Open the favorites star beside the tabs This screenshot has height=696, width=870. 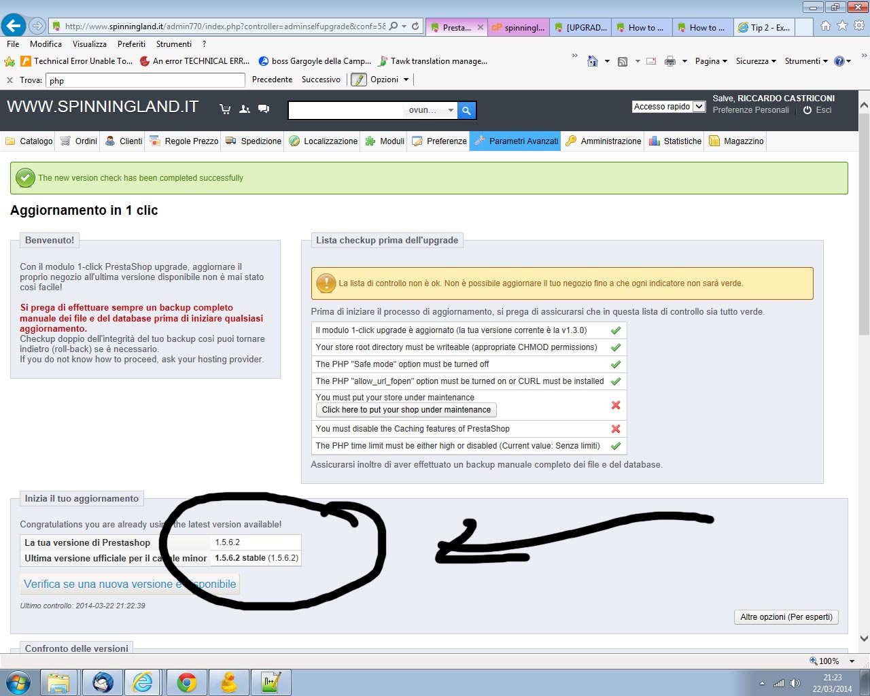click(x=842, y=26)
